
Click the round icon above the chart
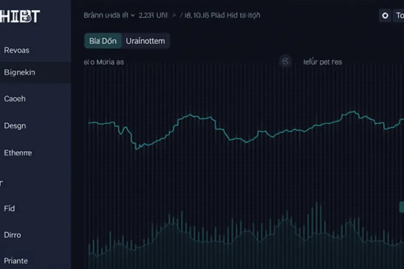pyautogui.click(x=285, y=61)
